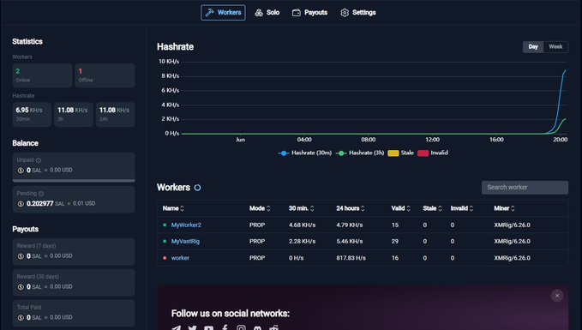Click the Unpaid info icon

click(x=39, y=160)
